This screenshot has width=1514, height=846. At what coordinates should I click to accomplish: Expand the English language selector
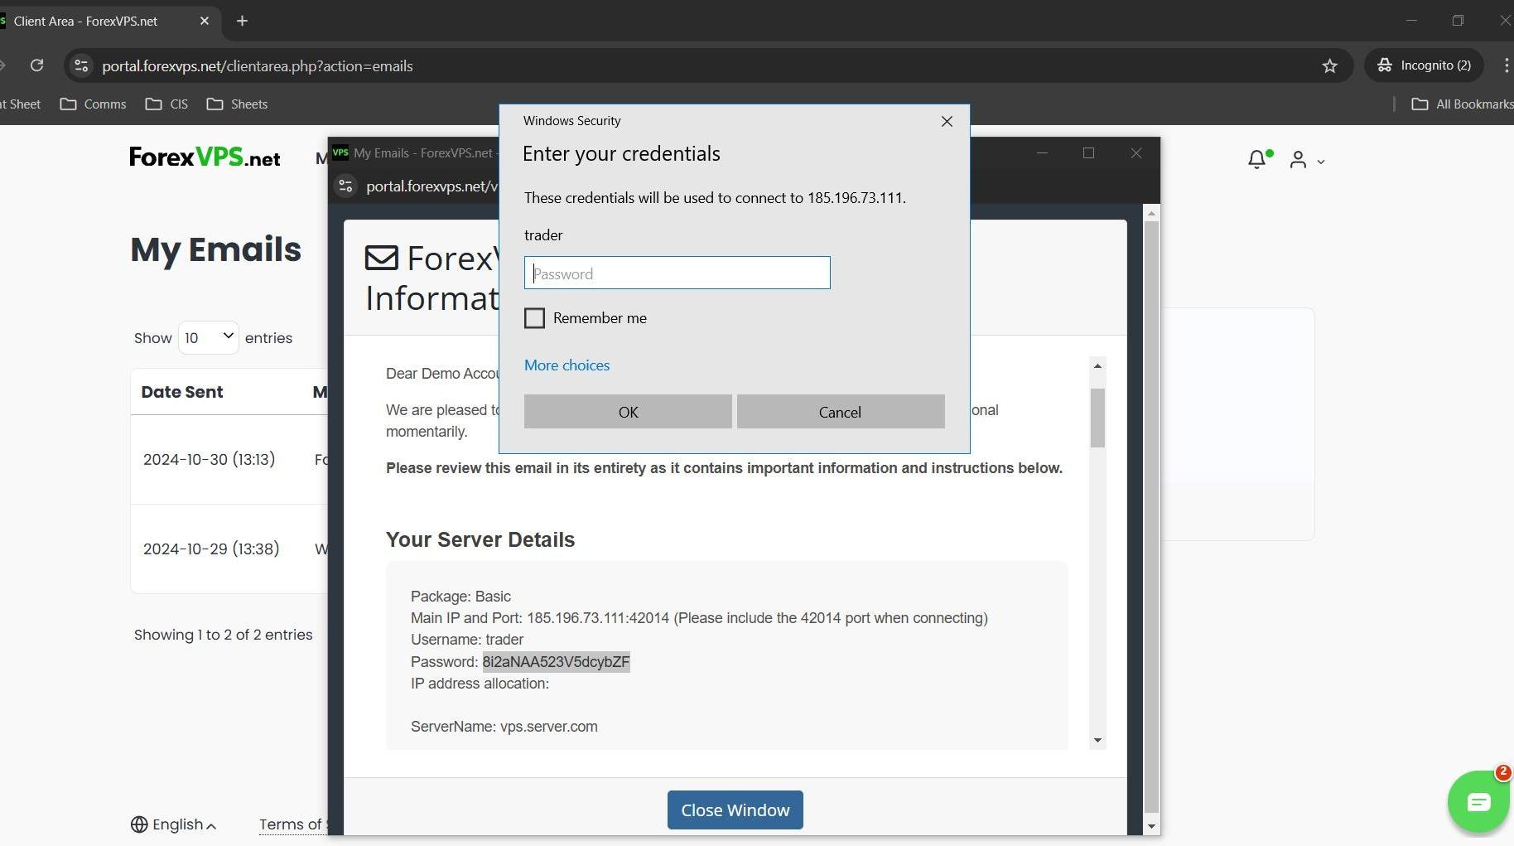[x=174, y=824]
